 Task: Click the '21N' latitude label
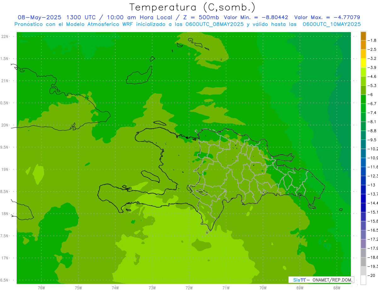pyautogui.click(x=5, y=81)
